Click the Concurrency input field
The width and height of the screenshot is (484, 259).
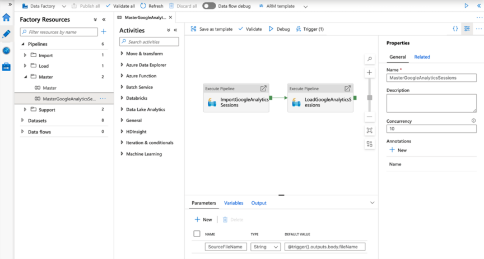click(x=431, y=129)
